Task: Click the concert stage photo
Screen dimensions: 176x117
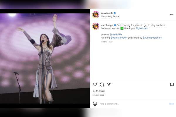Action: (45, 58)
